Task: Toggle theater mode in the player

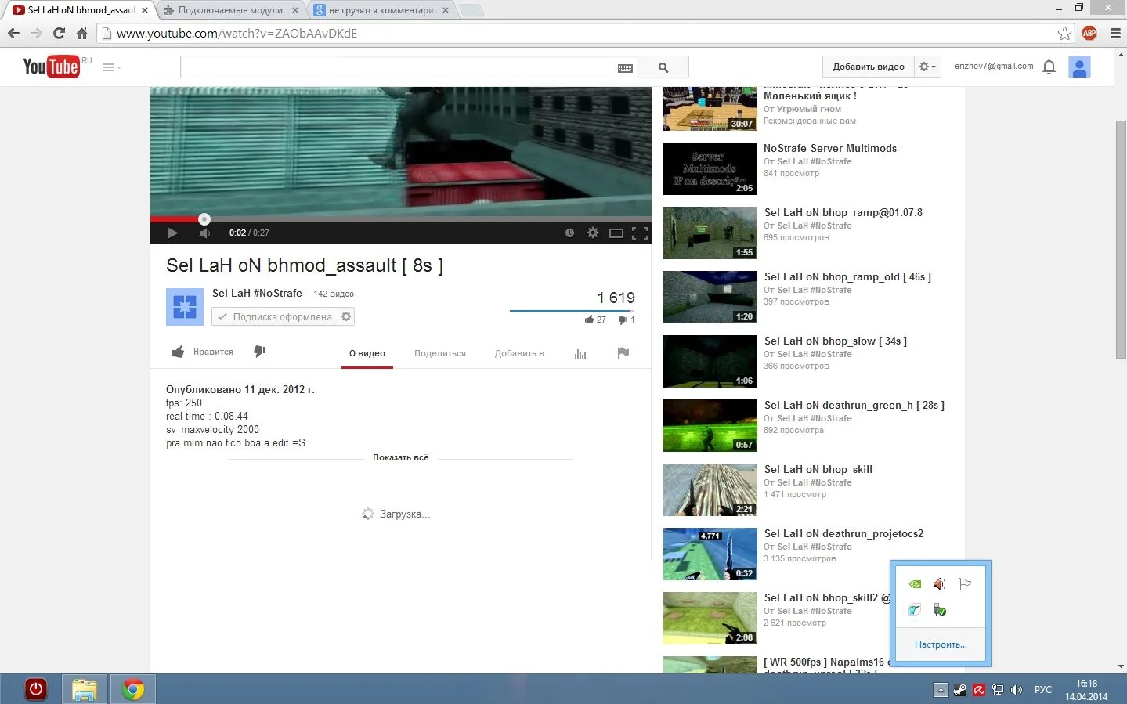Action: 616,233
